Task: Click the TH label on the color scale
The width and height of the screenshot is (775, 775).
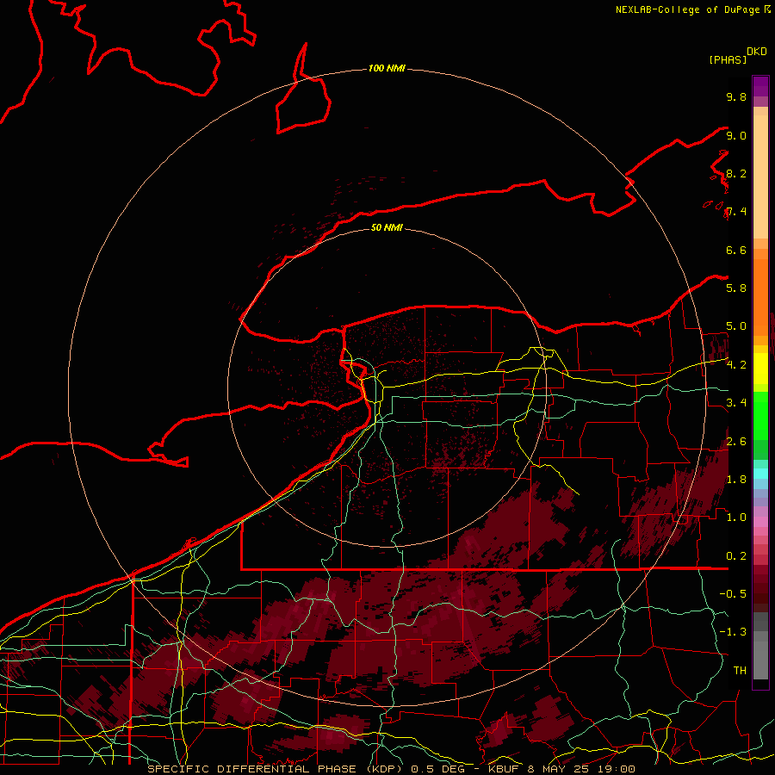Action: [740, 670]
